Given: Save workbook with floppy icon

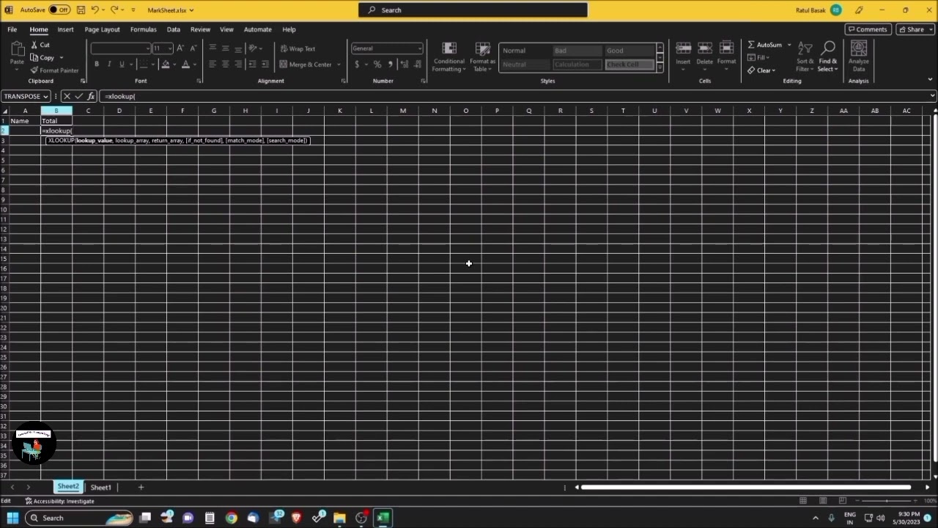Looking at the screenshot, I should click(81, 10).
